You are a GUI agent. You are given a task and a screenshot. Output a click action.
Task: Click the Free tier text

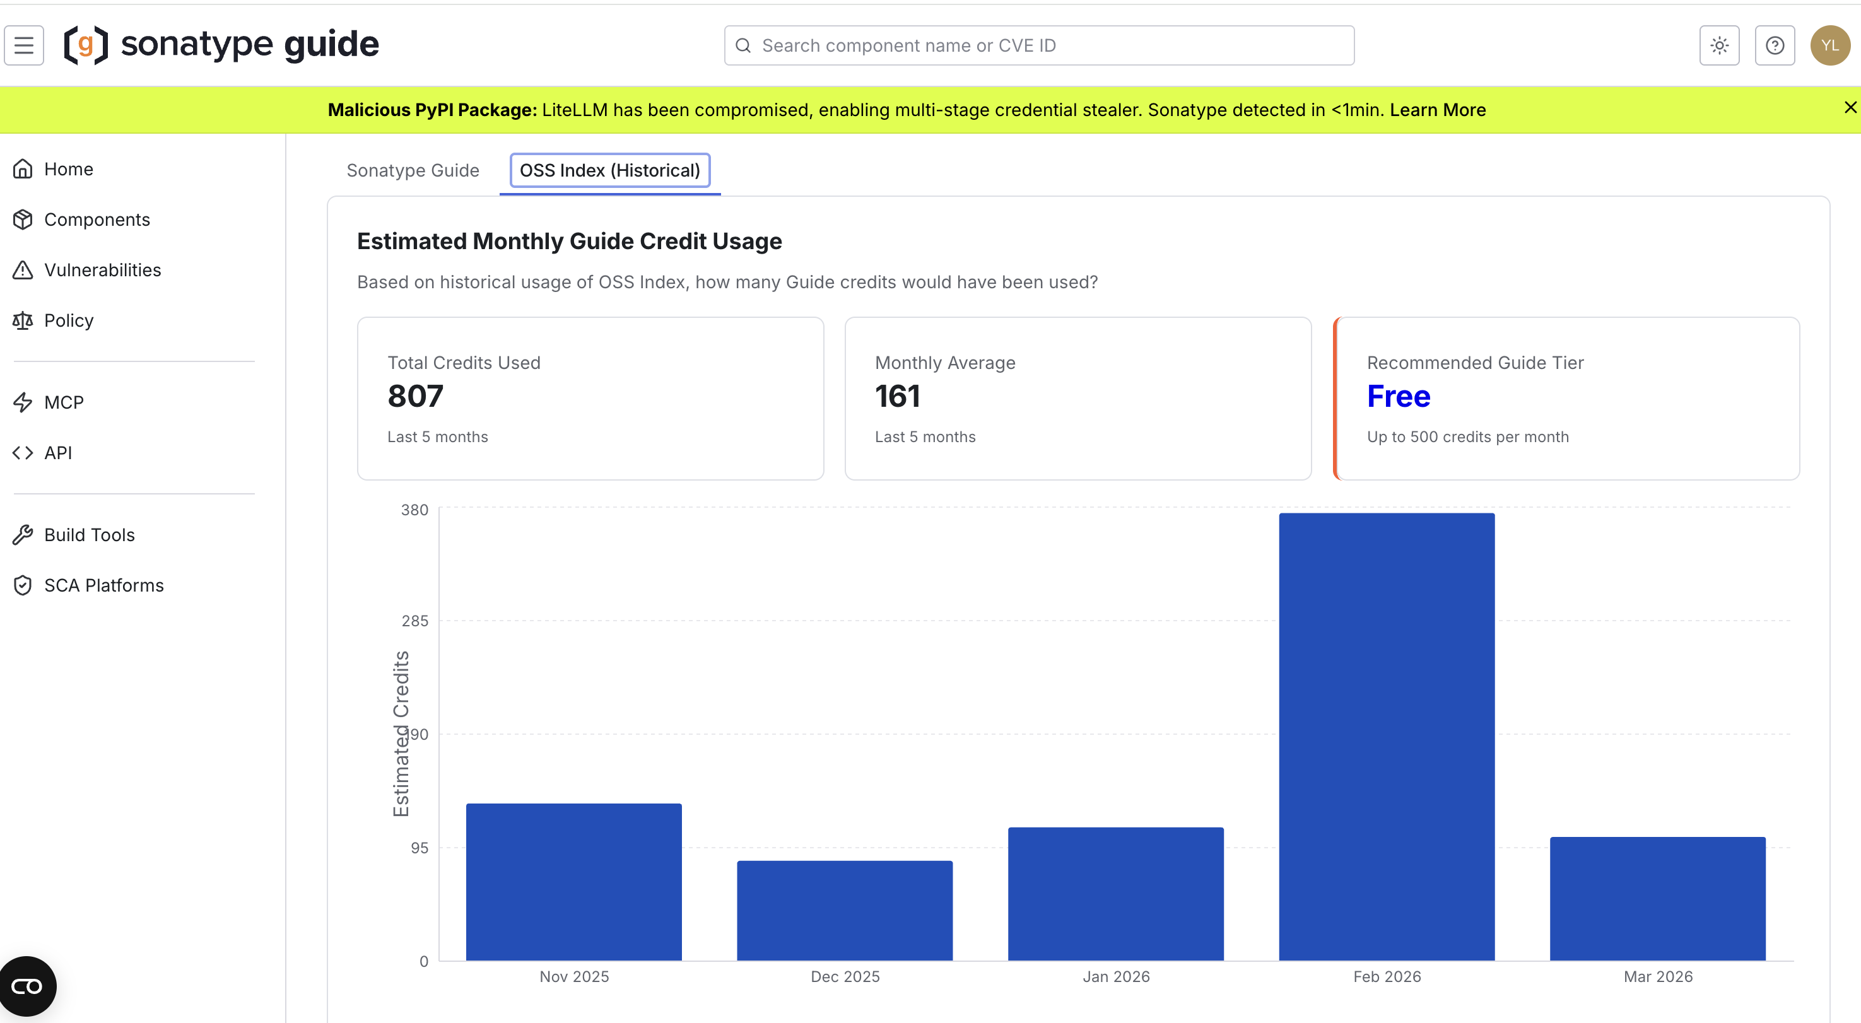pos(1398,397)
